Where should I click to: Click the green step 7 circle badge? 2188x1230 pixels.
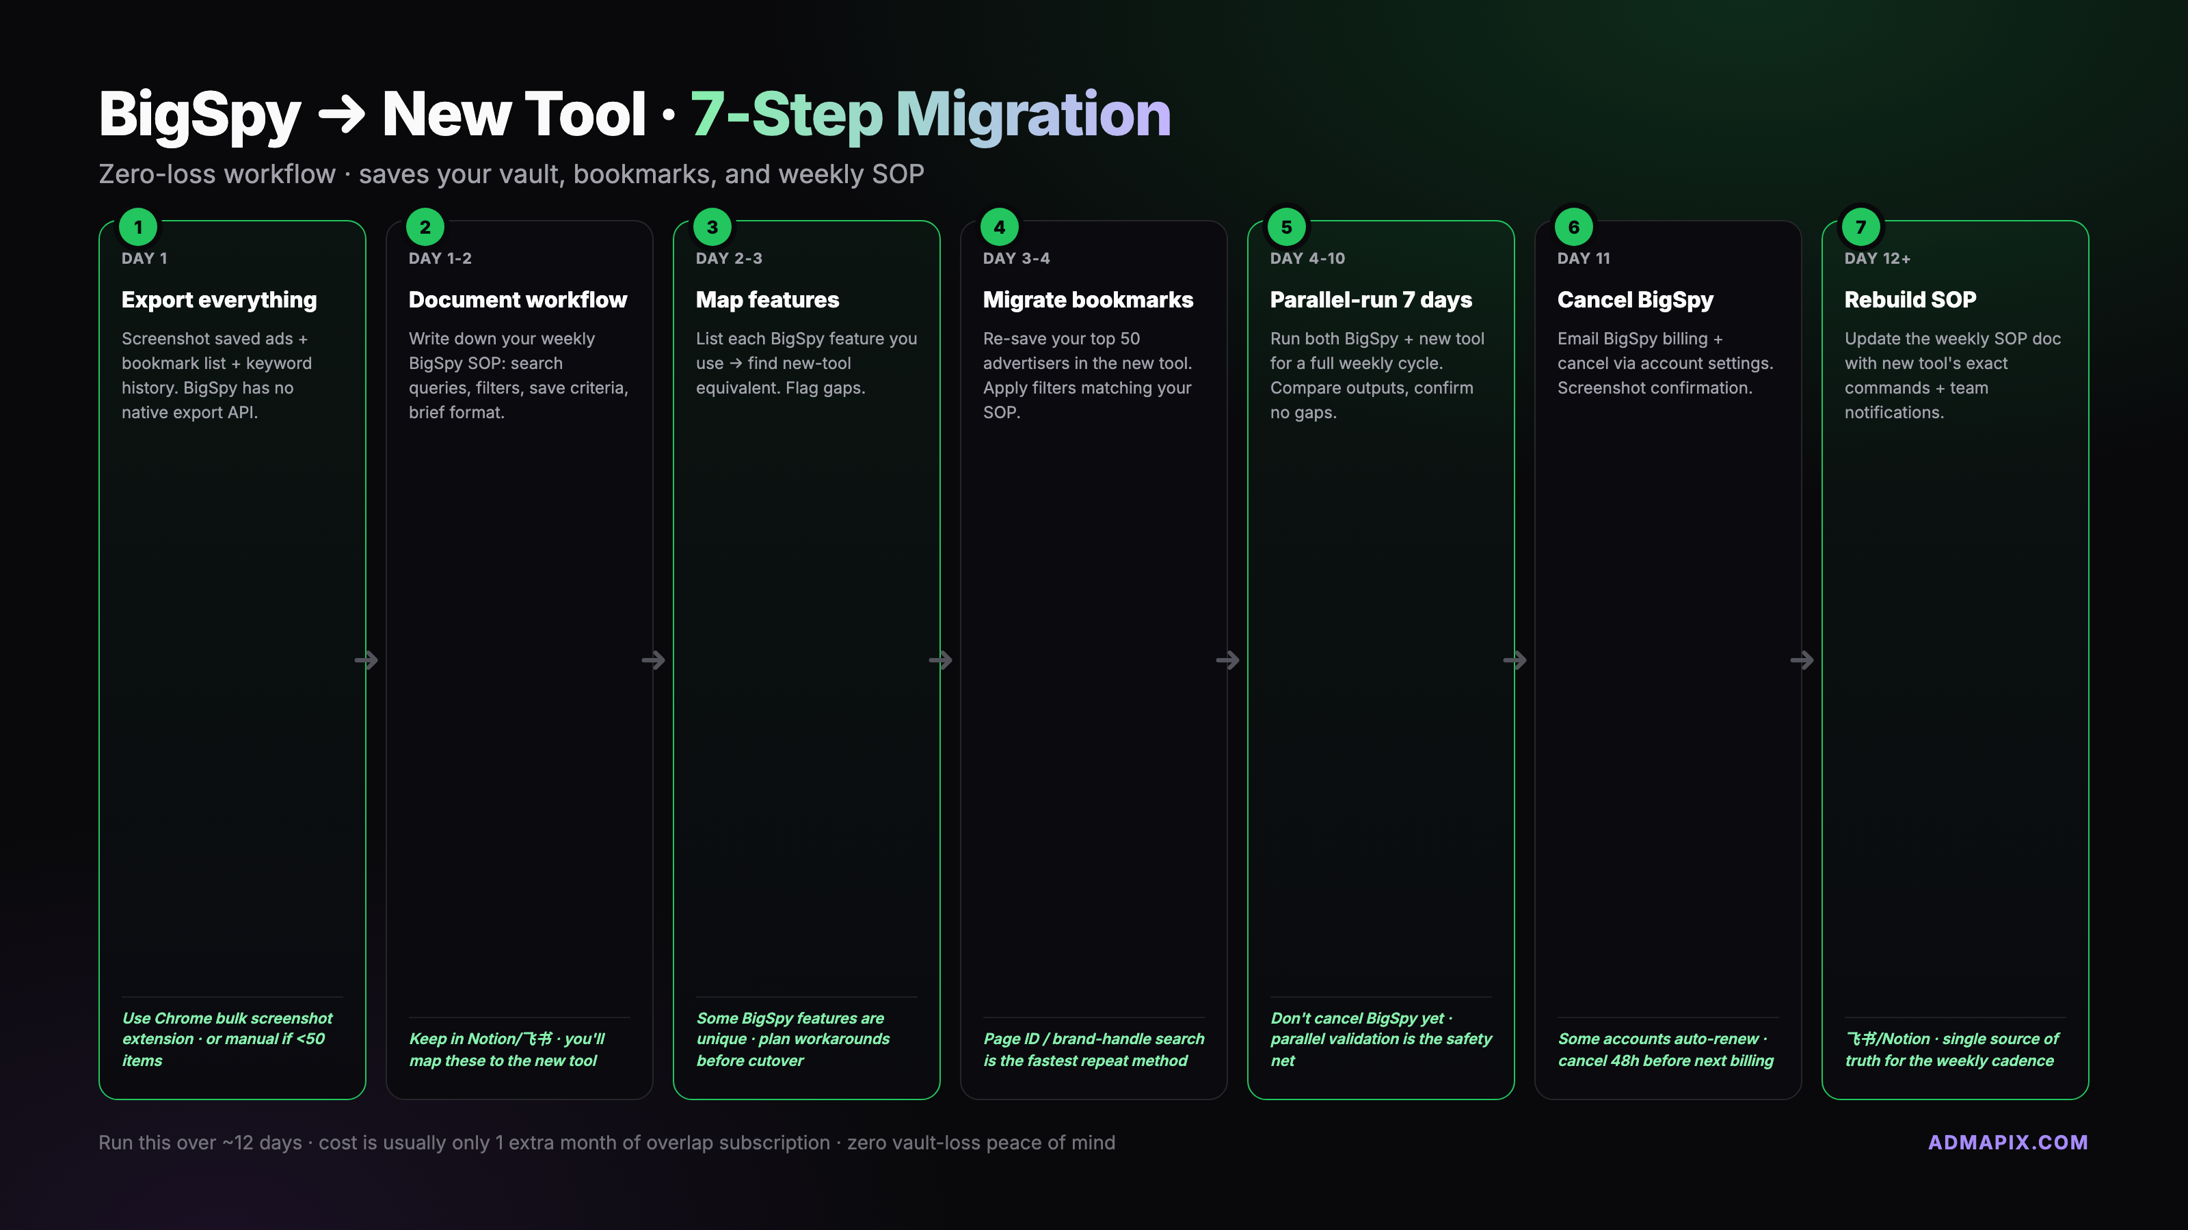click(1861, 228)
